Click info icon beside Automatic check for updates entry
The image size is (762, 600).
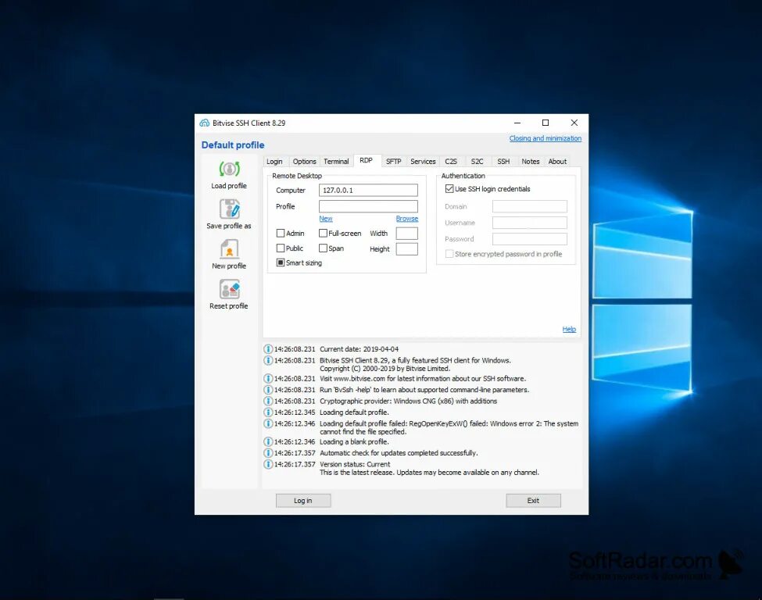tap(268, 453)
